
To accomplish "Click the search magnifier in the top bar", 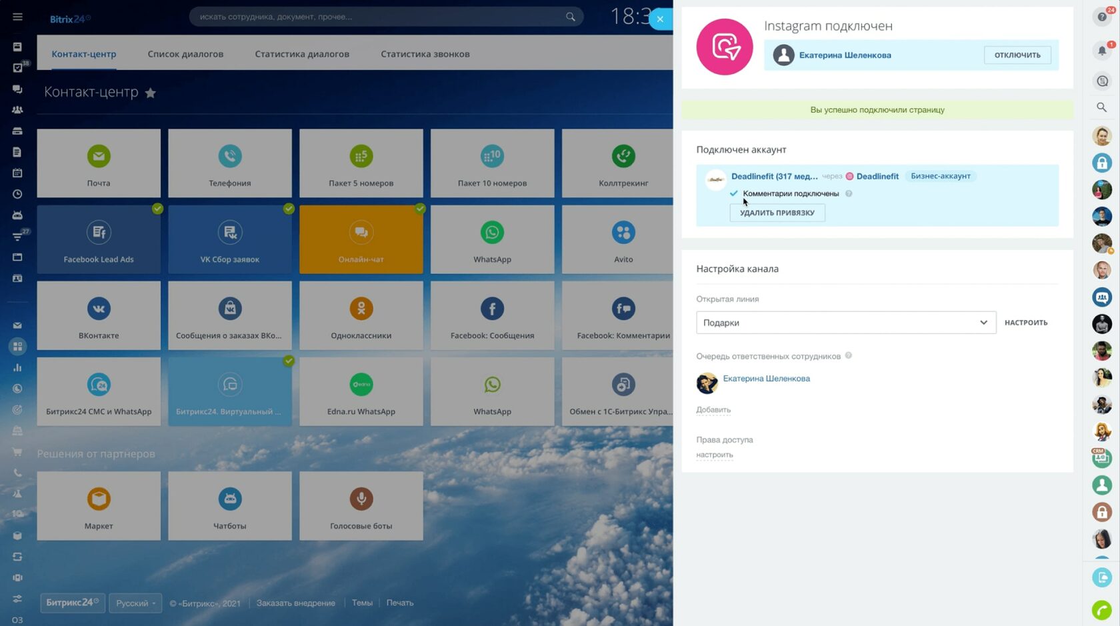I will [571, 17].
